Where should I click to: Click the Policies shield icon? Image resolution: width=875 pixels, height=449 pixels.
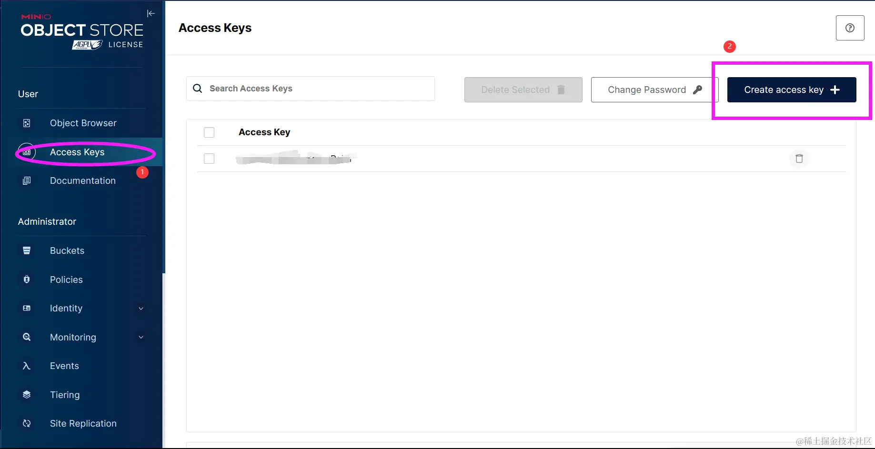point(27,279)
